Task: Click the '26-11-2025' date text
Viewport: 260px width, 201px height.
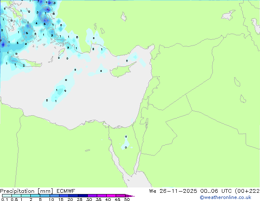Action: [178, 191]
